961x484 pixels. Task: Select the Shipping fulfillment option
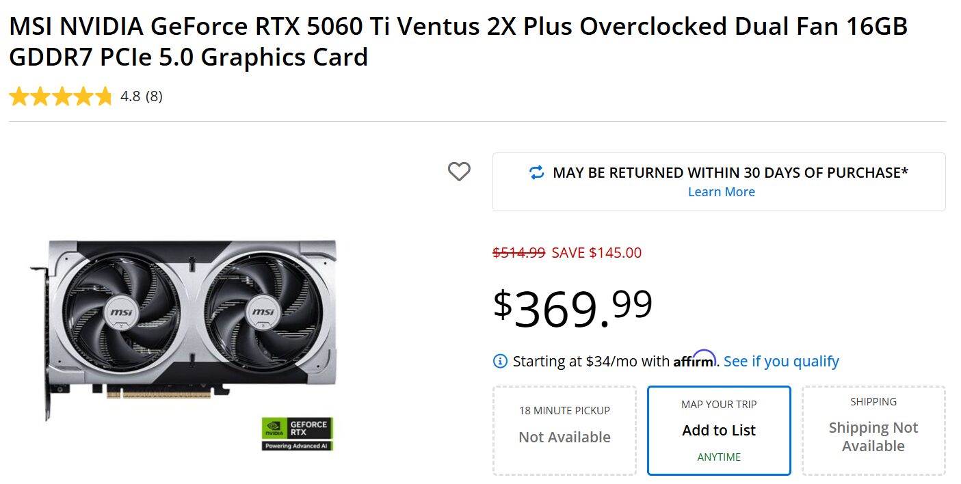tap(873, 430)
